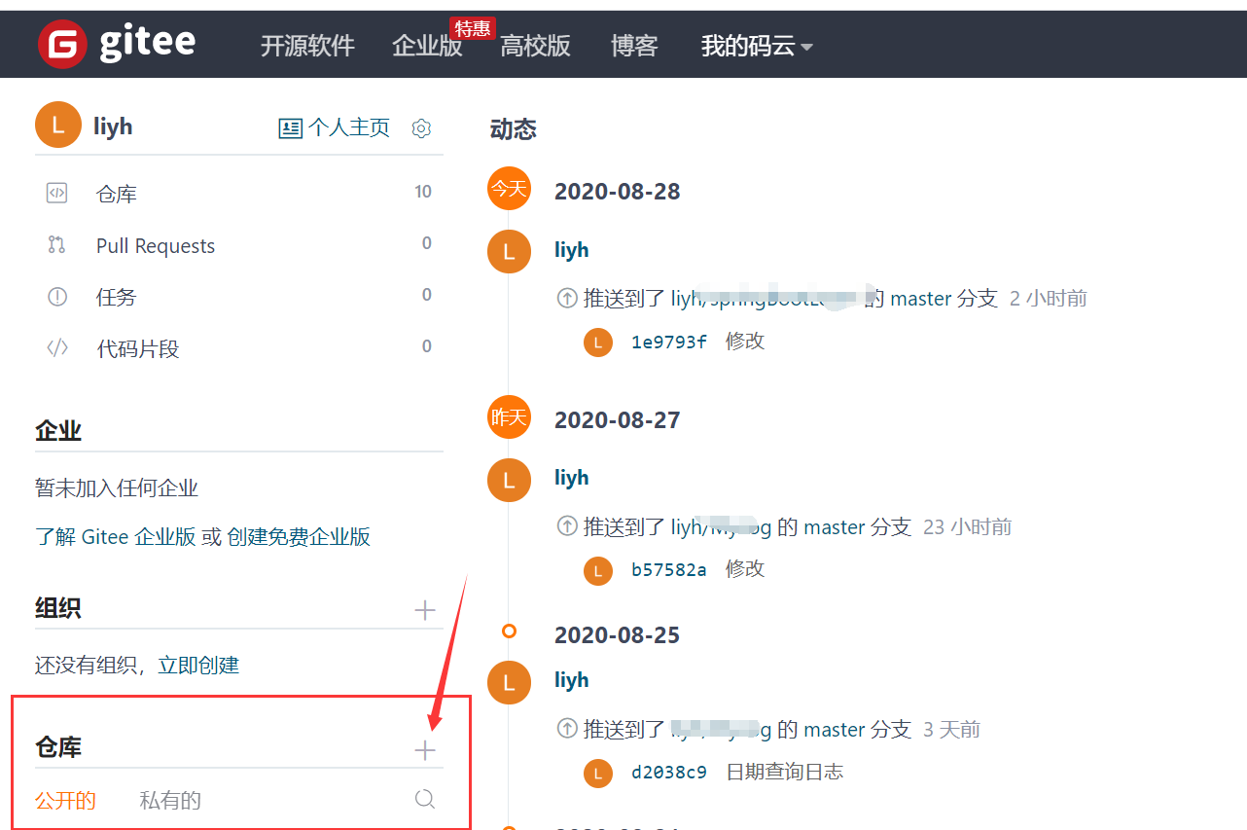Open 高校版 in top navigation

pyautogui.click(x=535, y=46)
